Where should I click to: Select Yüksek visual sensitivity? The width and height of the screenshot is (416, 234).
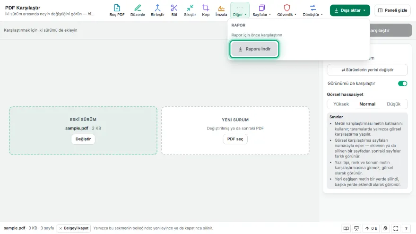[x=341, y=104]
